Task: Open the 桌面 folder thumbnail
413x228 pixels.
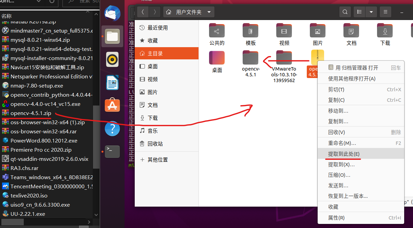Action: click(x=217, y=57)
